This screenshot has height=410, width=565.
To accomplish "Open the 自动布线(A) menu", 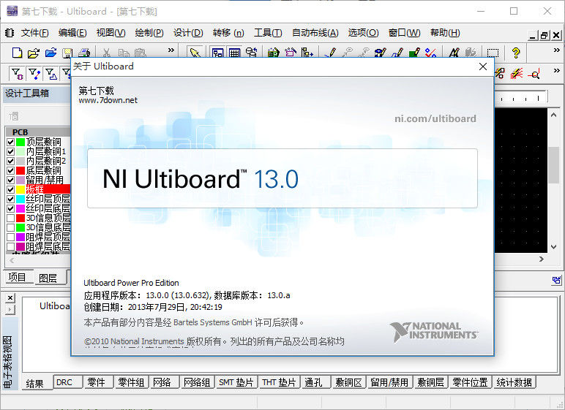I will click(315, 33).
